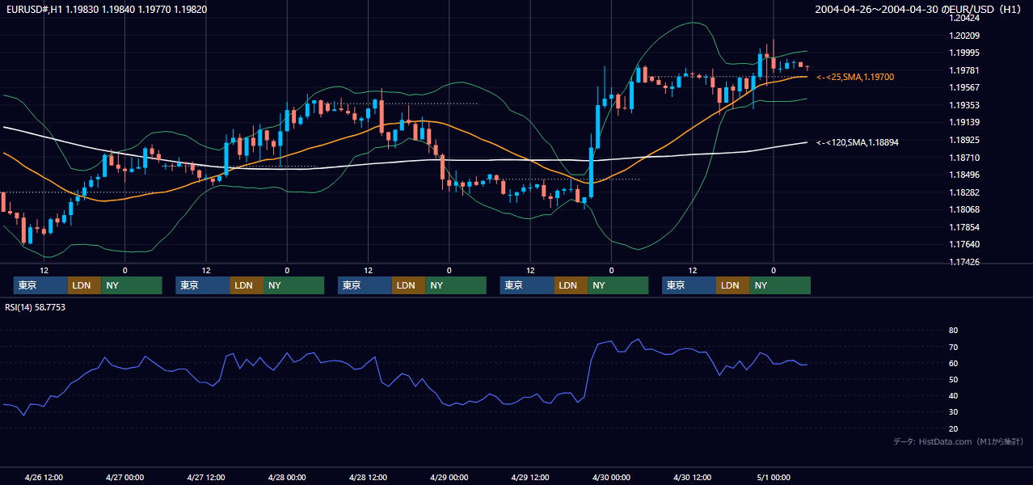1033x485 pixels.
Task: Click the 25 SMA label reading 1.19700
Action: (855, 77)
